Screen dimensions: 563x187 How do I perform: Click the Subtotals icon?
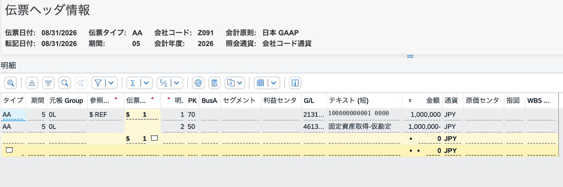[163, 83]
